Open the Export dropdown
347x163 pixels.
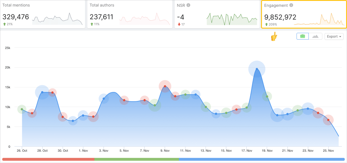point(334,37)
